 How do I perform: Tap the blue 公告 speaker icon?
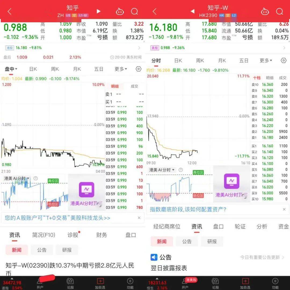[154, 257]
